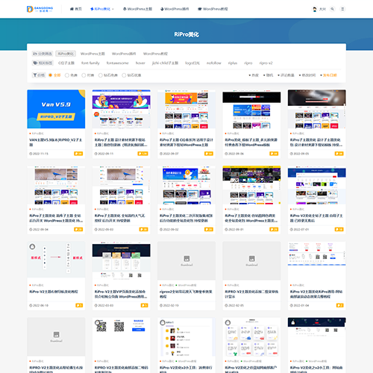Sort posts by the first sort option arrow

pyautogui.click(x=254, y=75)
